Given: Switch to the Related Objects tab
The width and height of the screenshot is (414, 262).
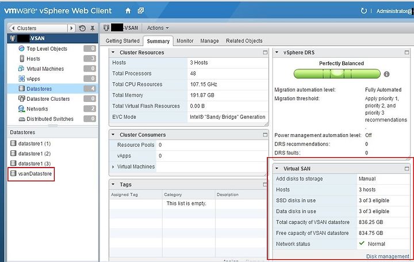Looking at the screenshot, I should coord(244,41).
